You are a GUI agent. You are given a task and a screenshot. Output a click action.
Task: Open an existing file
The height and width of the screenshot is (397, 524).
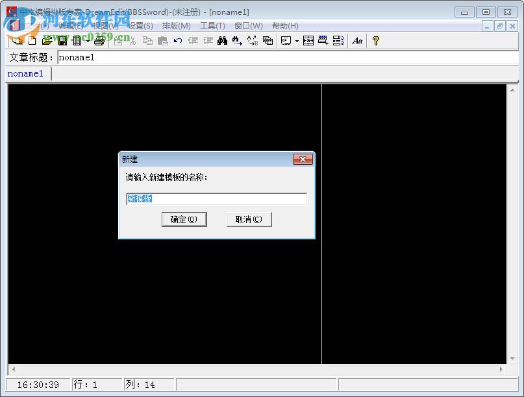pos(47,40)
